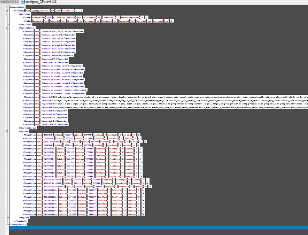Click the DEFAULT WordsStyle name
The height and width of the screenshot is (235, 308).
click(48, 135)
